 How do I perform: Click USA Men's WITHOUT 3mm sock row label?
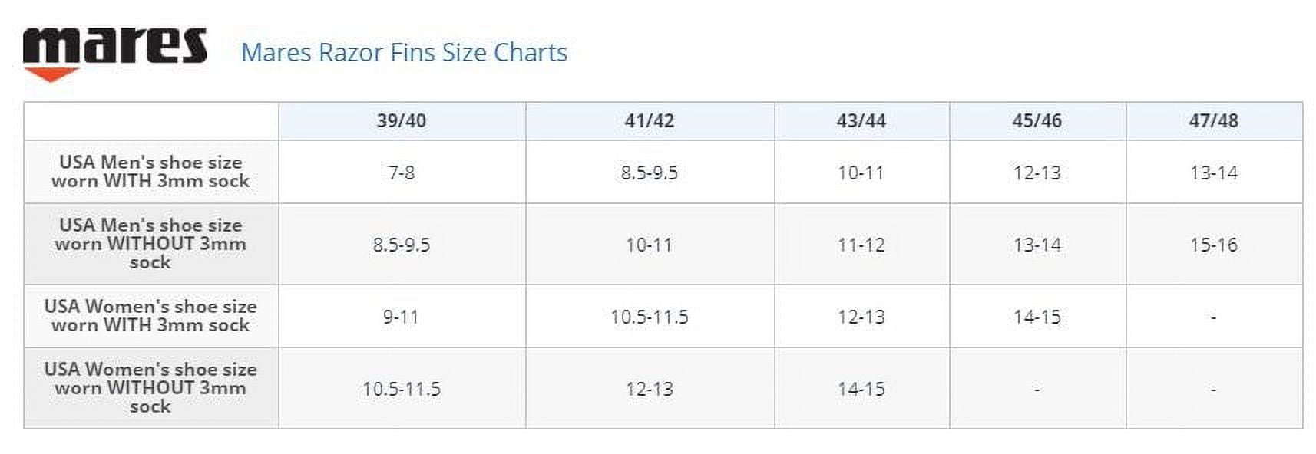(150, 244)
